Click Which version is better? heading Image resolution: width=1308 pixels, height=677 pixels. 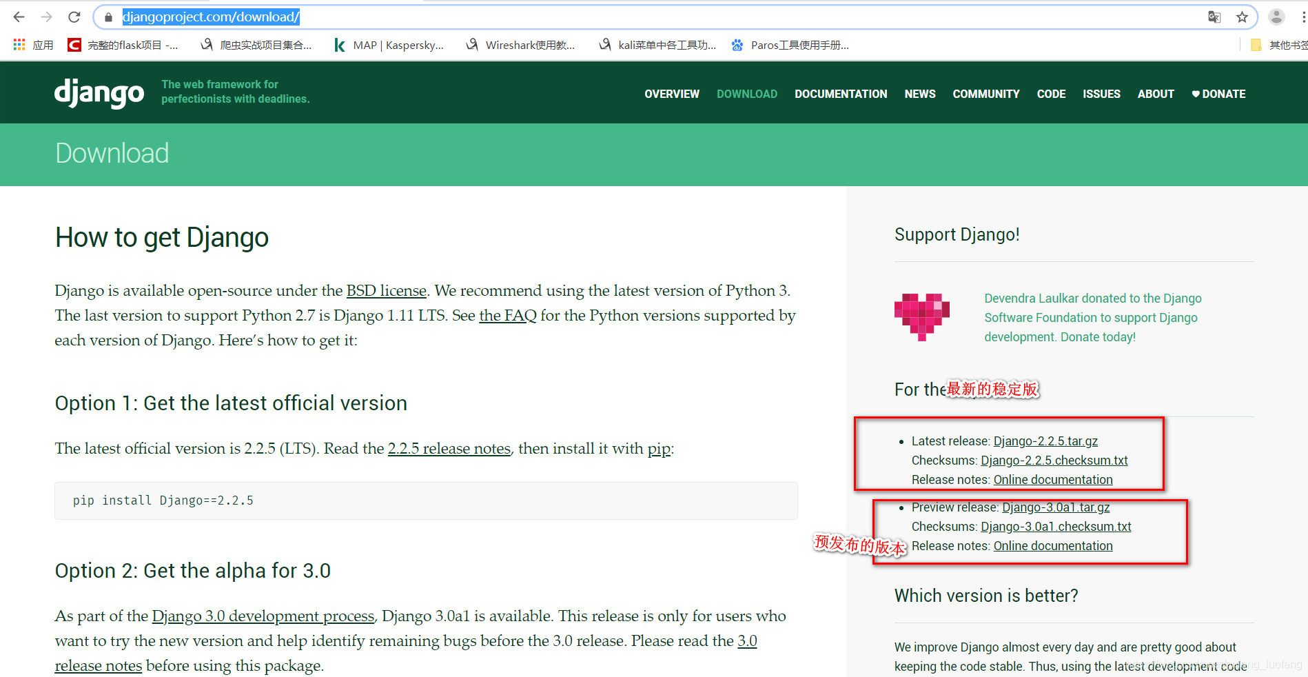point(986,596)
